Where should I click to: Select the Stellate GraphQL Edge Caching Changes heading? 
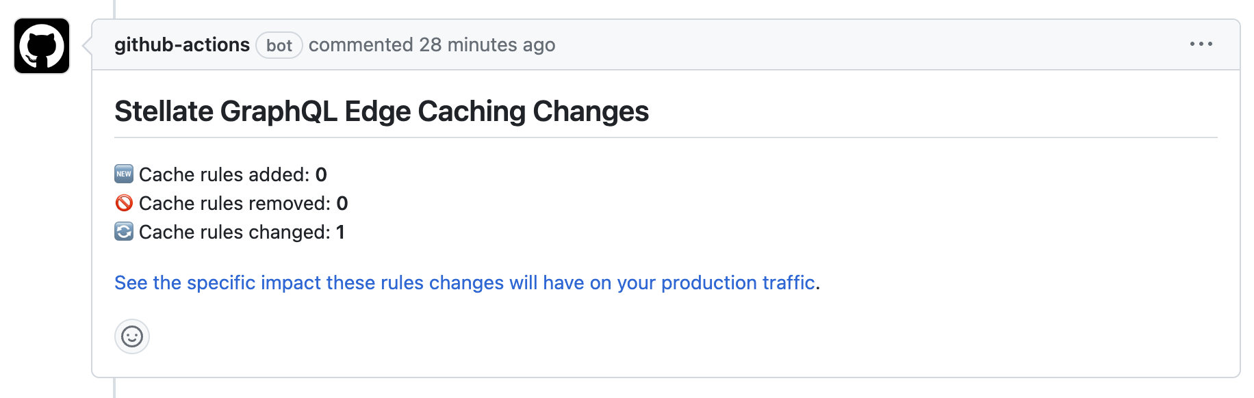tap(381, 109)
